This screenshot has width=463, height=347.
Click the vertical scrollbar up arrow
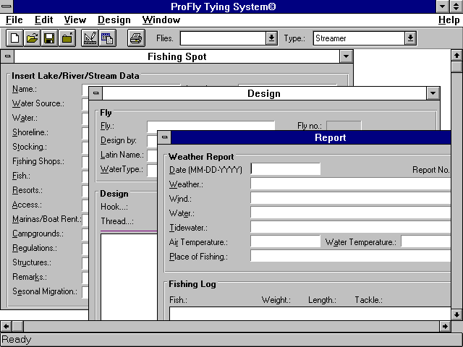tap(456, 55)
